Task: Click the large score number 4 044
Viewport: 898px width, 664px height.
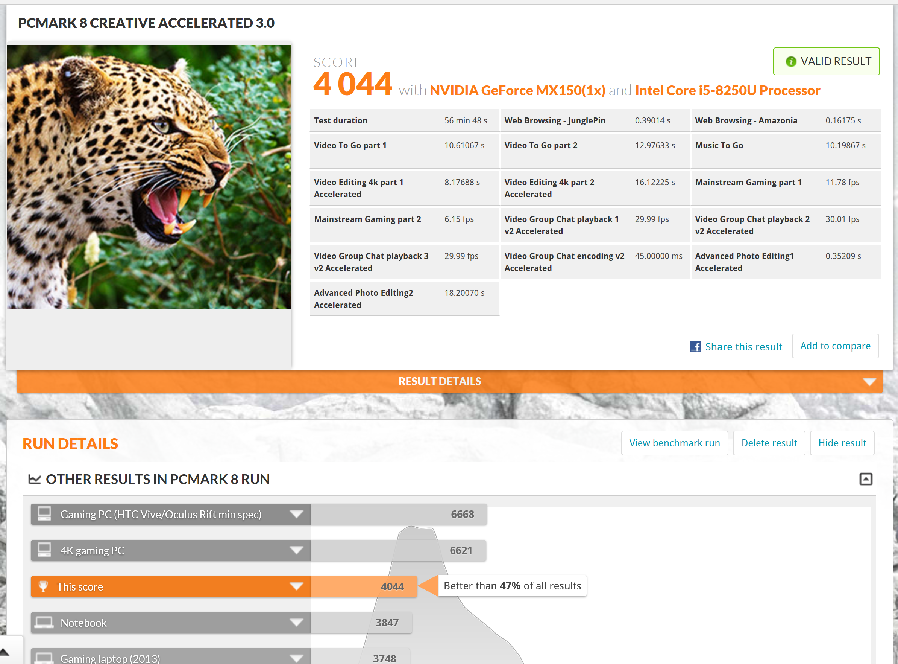Action: pos(352,84)
